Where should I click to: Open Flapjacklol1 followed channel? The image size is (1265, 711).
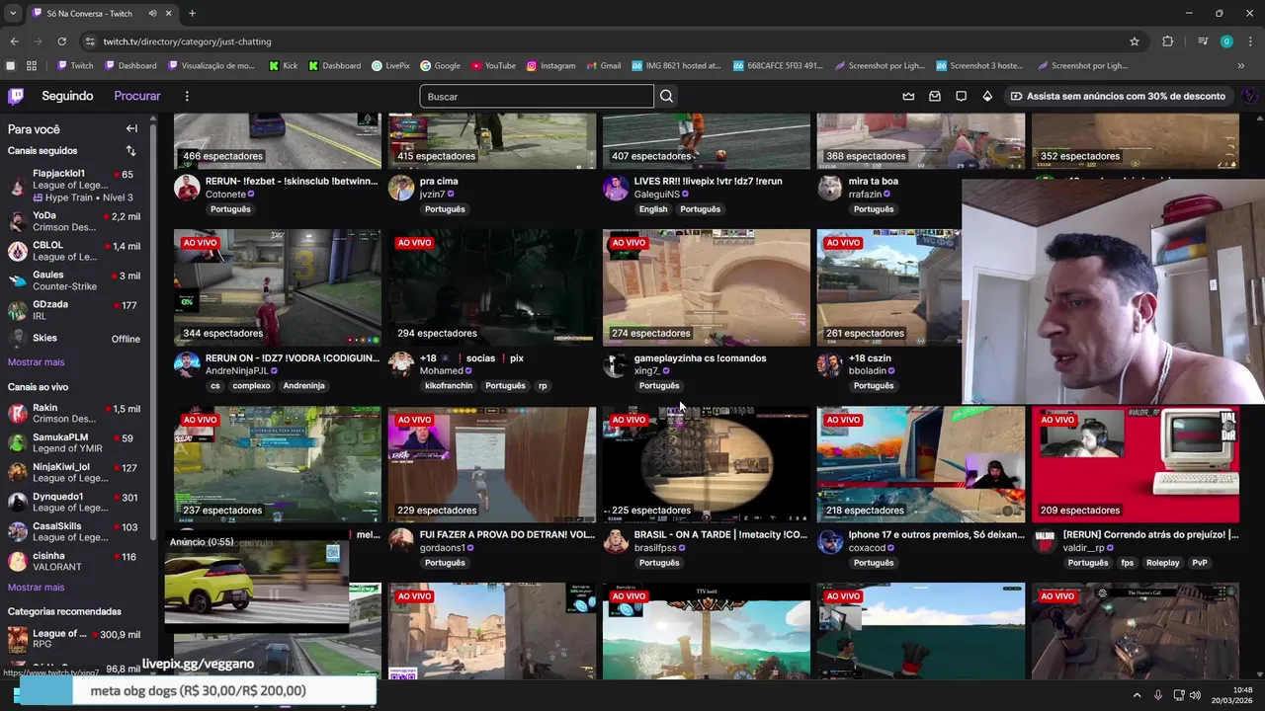point(75,185)
